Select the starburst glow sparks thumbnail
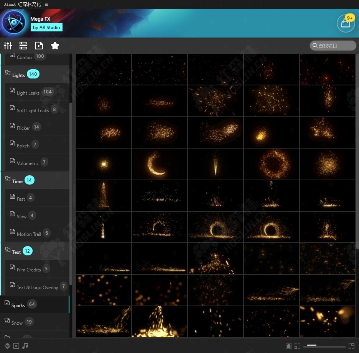 pos(104,164)
